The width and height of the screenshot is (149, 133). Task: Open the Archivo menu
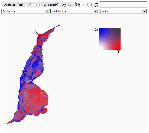tap(9, 5)
